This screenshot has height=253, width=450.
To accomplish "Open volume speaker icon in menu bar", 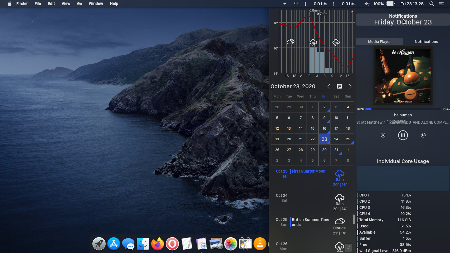I will (x=367, y=4).
